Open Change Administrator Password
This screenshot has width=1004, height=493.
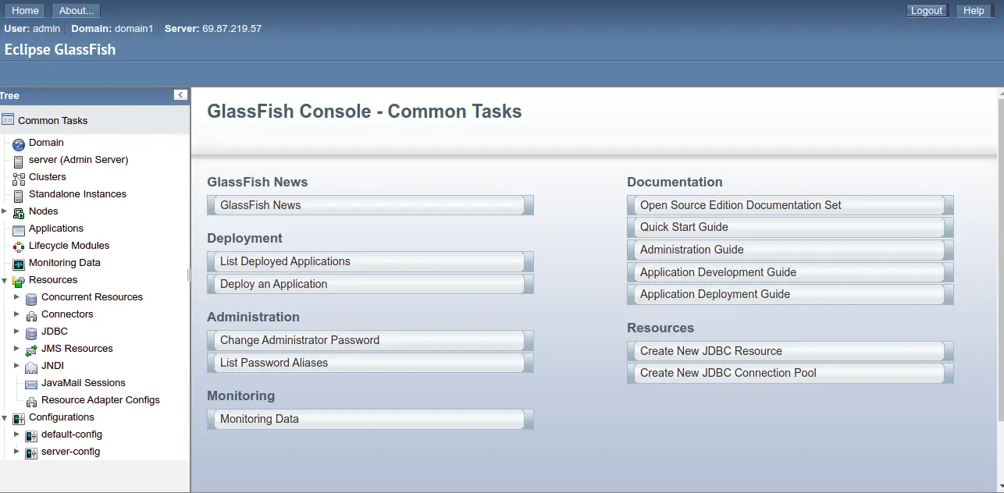370,340
